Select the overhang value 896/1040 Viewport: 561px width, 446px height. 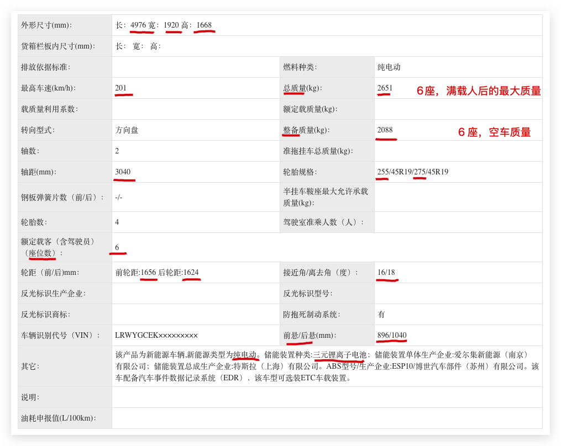392,335
